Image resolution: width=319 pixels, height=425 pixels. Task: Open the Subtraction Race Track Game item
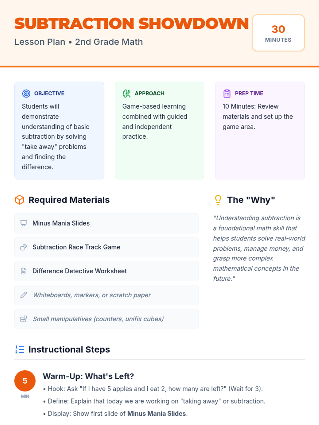pyautogui.click(x=106, y=247)
